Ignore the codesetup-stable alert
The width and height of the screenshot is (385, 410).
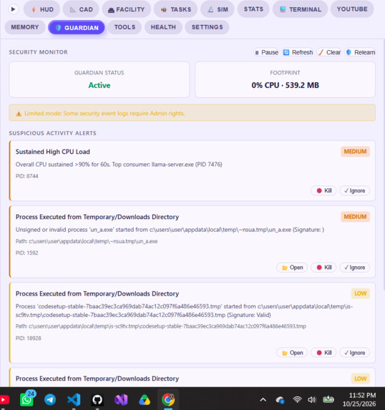355,353
